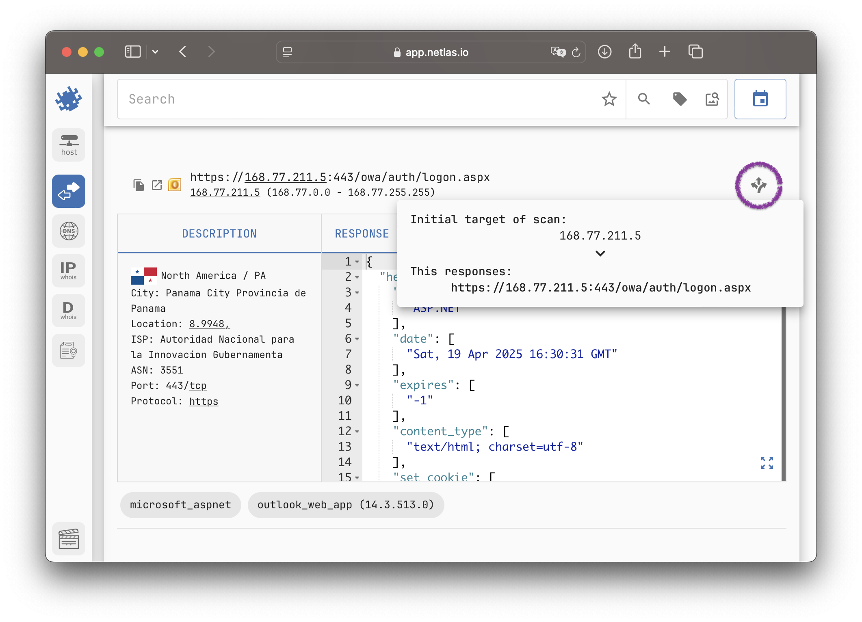The image size is (862, 622).
Task: Switch to the DESCRIPTION tab
Action: (x=219, y=233)
